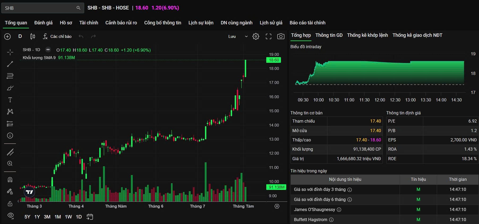The height and width of the screenshot is (224, 479).
Task: Set chart range to 1Y
Action: pos(37,217)
